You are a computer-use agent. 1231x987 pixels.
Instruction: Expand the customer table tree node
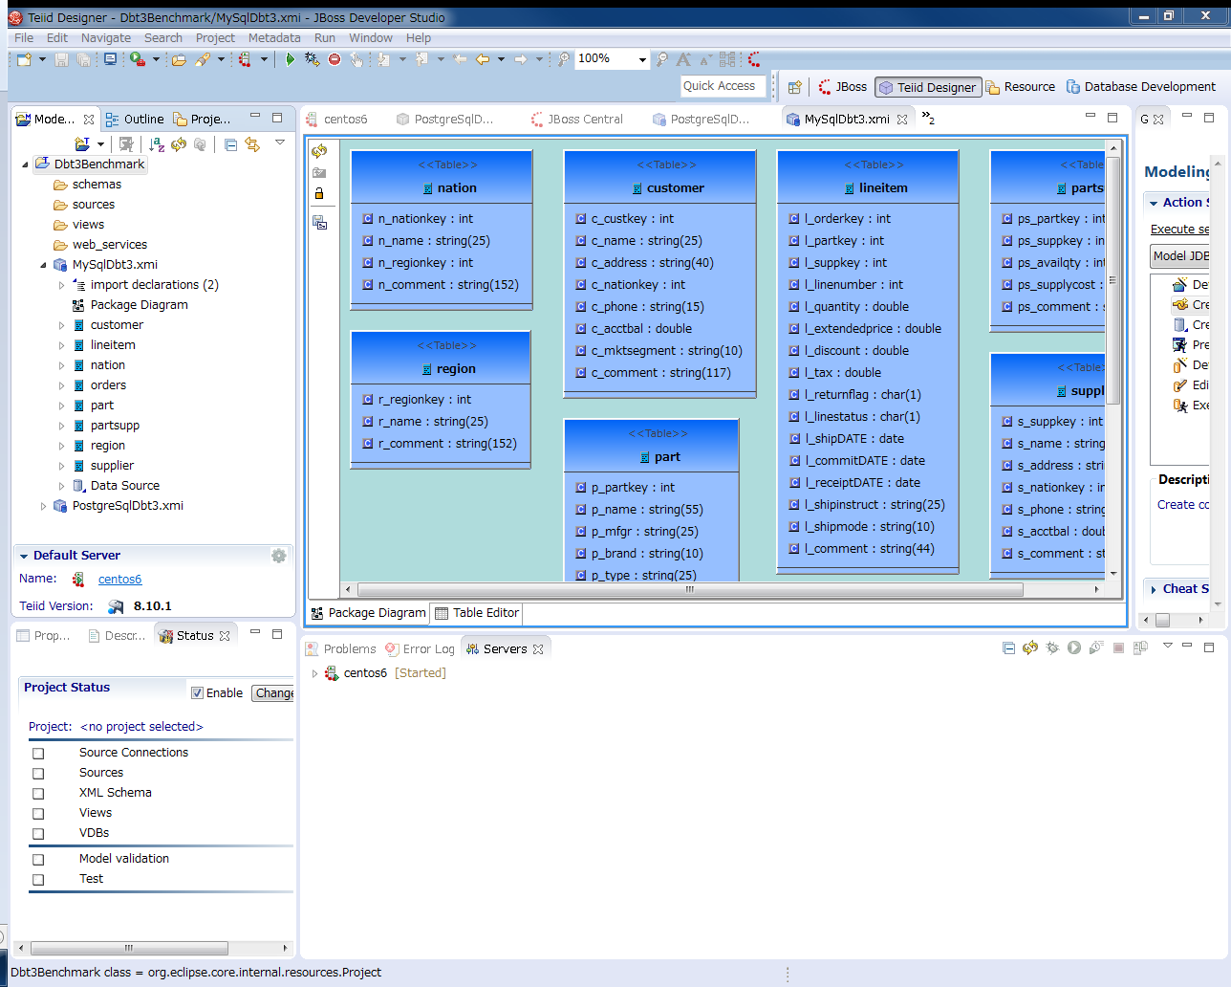(62, 325)
